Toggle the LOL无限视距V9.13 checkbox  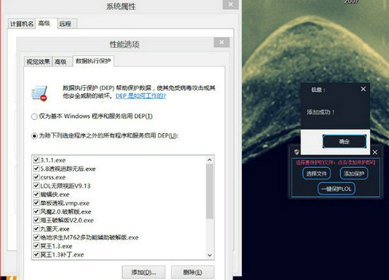click(x=36, y=186)
